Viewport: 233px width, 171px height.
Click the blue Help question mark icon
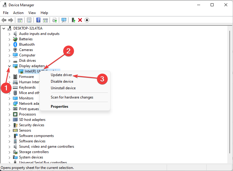coord(38,20)
